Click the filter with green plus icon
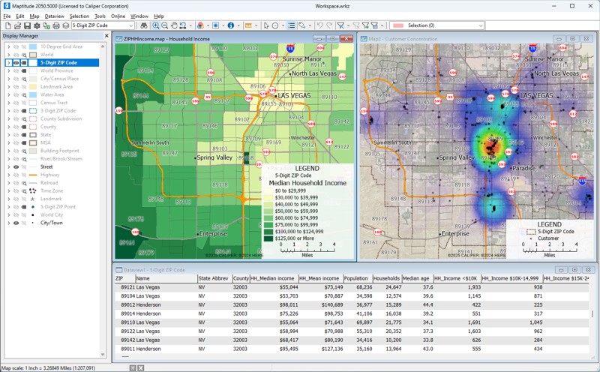600x372 pixels. click(x=365, y=25)
